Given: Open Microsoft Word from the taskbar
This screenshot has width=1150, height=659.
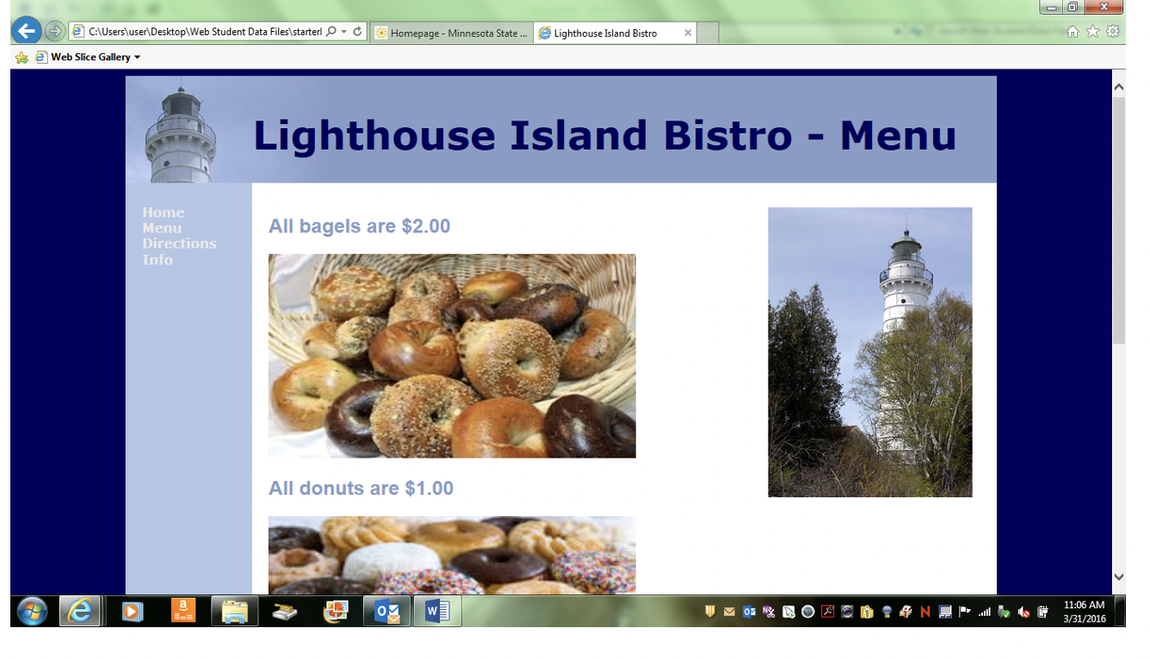Looking at the screenshot, I should (436, 611).
